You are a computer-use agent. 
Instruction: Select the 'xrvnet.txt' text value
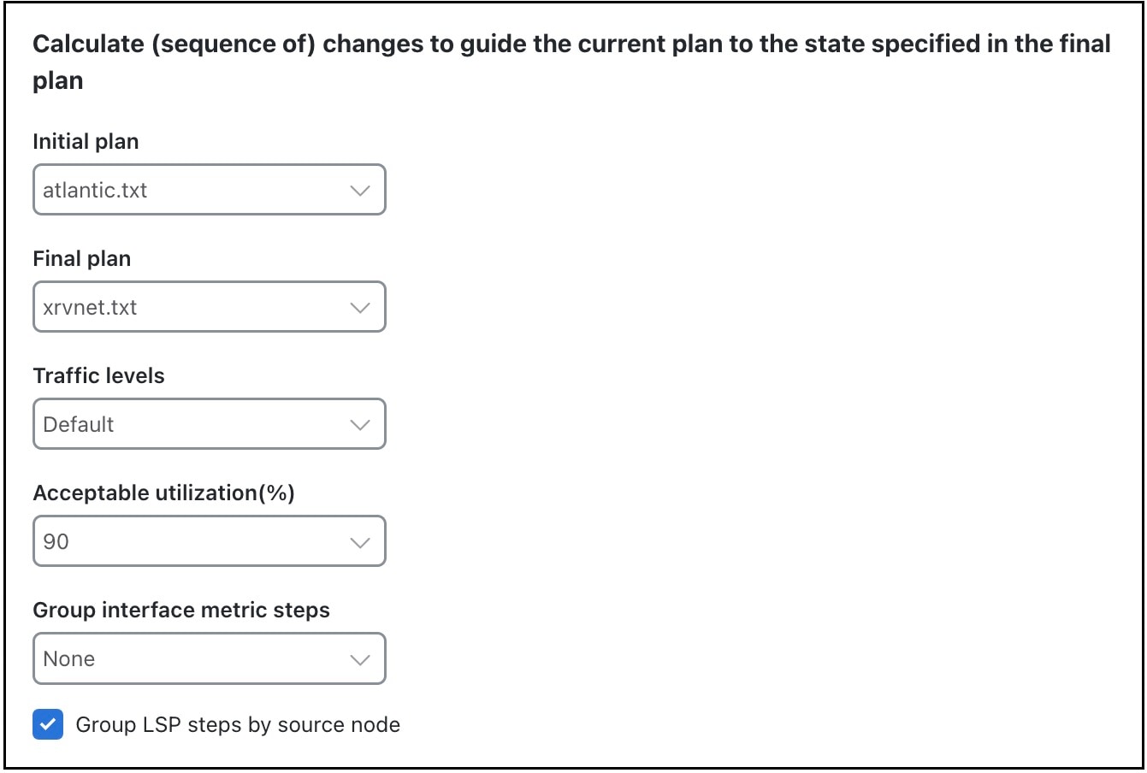90,307
